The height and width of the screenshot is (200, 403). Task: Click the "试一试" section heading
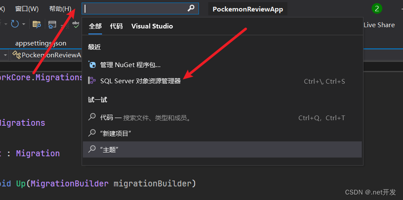click(x=97, y=100)
